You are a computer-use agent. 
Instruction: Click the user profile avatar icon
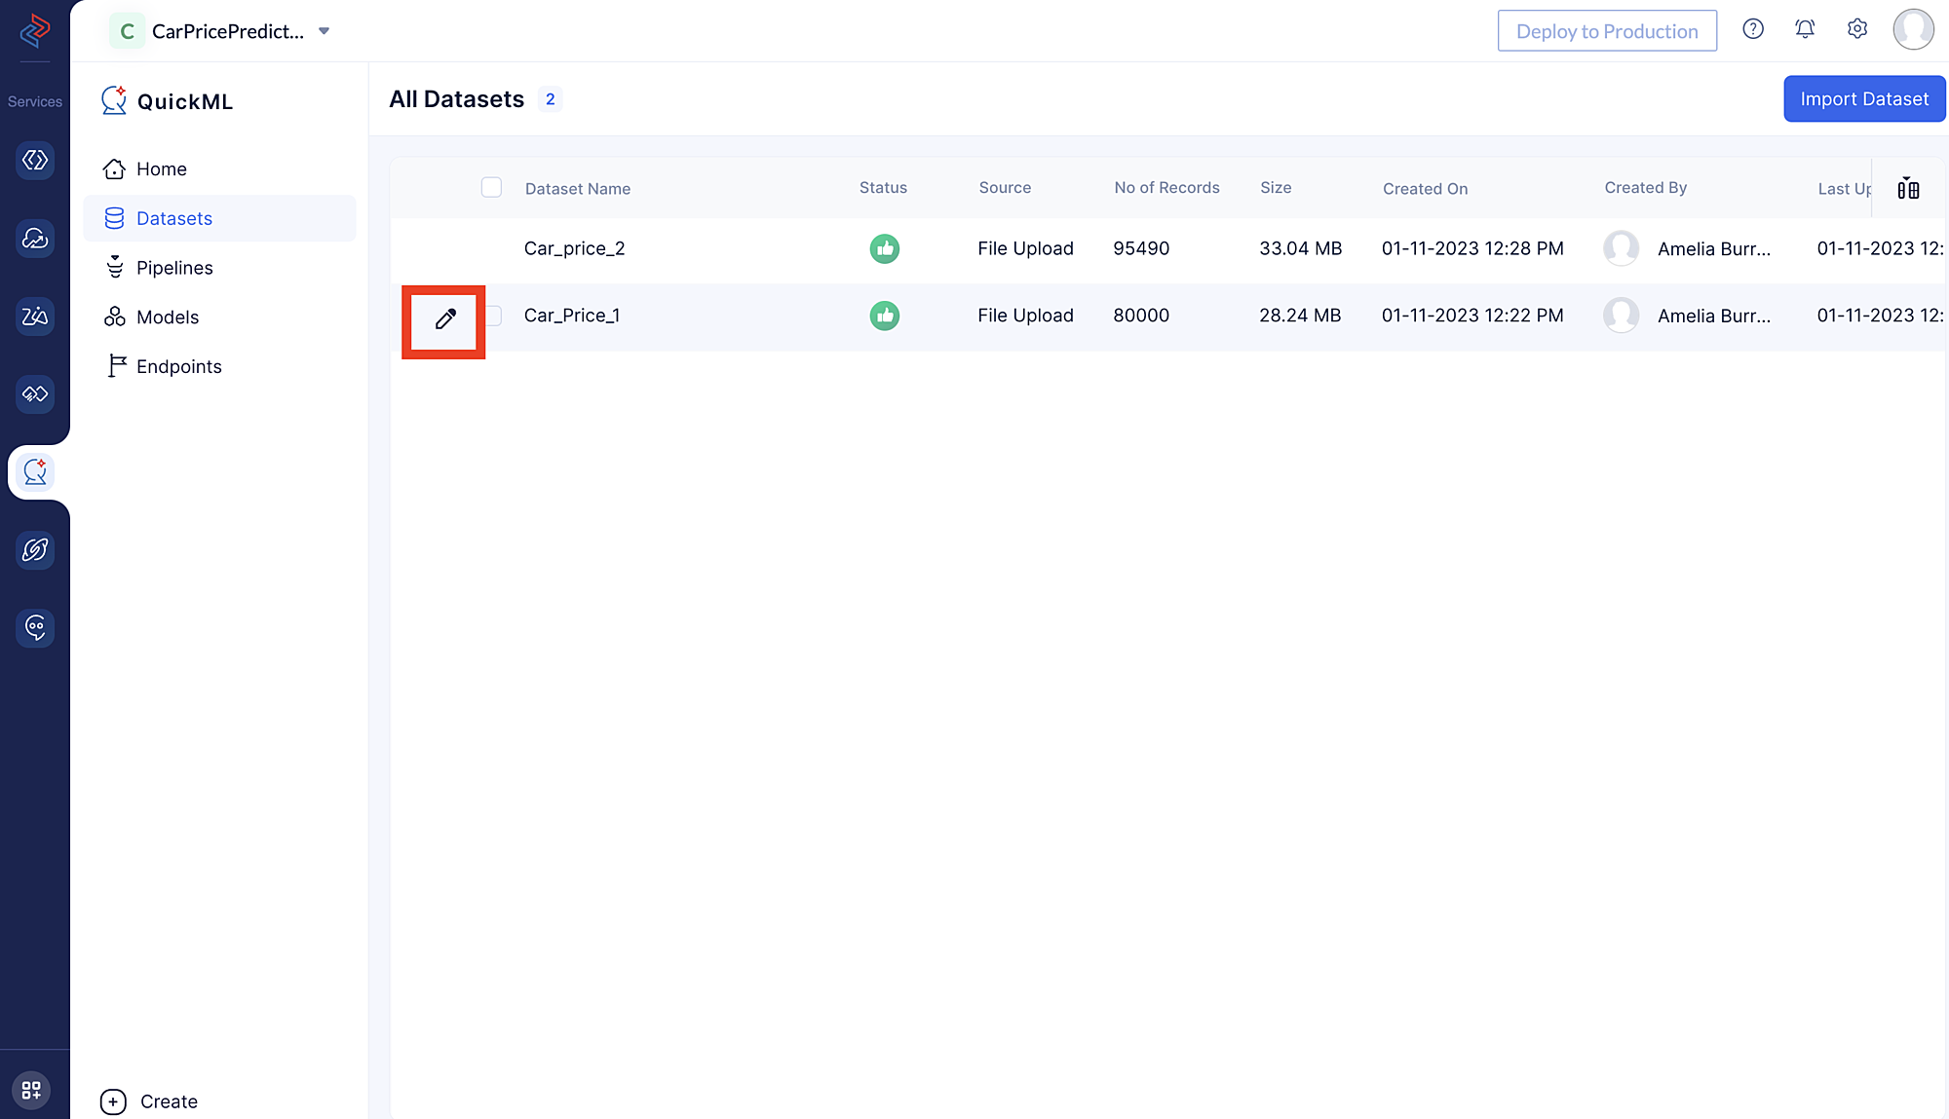[x=1913, y=29]
